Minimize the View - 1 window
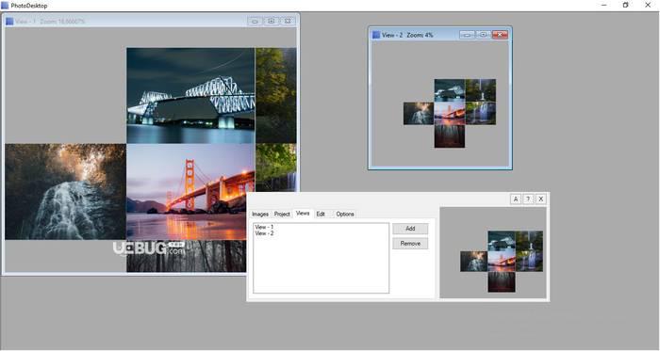This screenshot has height=351, width=660. (x=255, y=21)
